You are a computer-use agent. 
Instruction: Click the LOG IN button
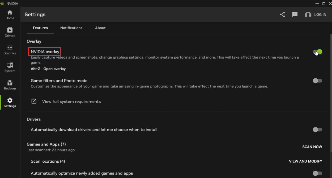pyautogui.click(x=320, y=15)
